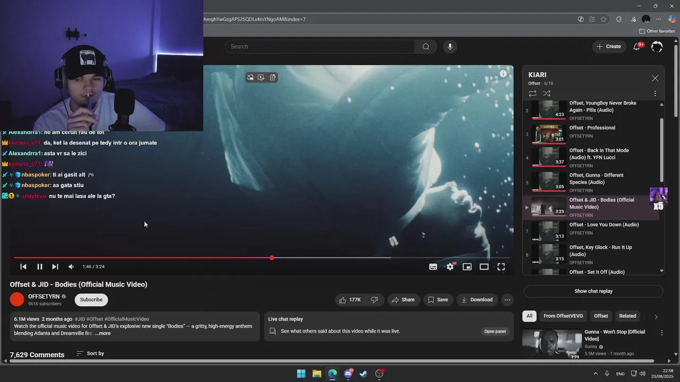Pause the Bodies music video
The width and height of the screenshot is (680, 382).
coord(39,267)
